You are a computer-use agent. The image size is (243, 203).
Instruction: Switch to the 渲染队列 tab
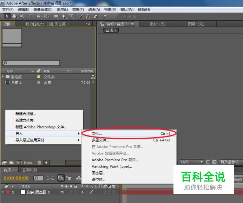29,170
